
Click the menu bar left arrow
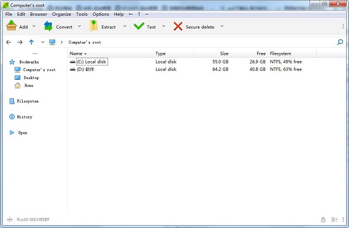pos(131,14)
